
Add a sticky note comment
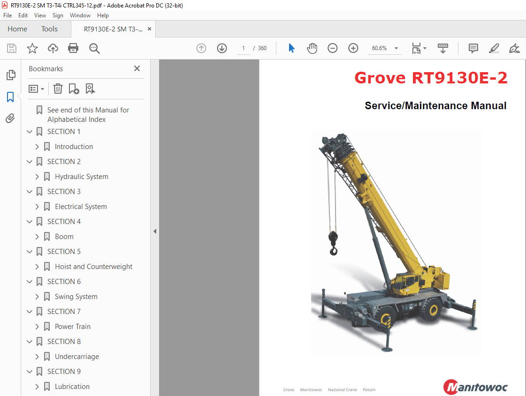pos(473,48)
